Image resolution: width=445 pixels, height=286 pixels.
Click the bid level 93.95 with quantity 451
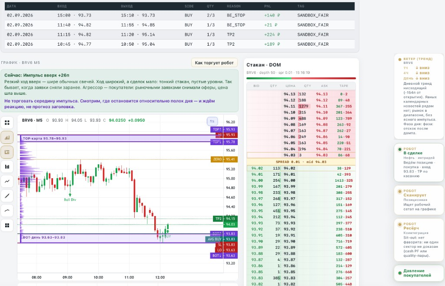point(301,211)
